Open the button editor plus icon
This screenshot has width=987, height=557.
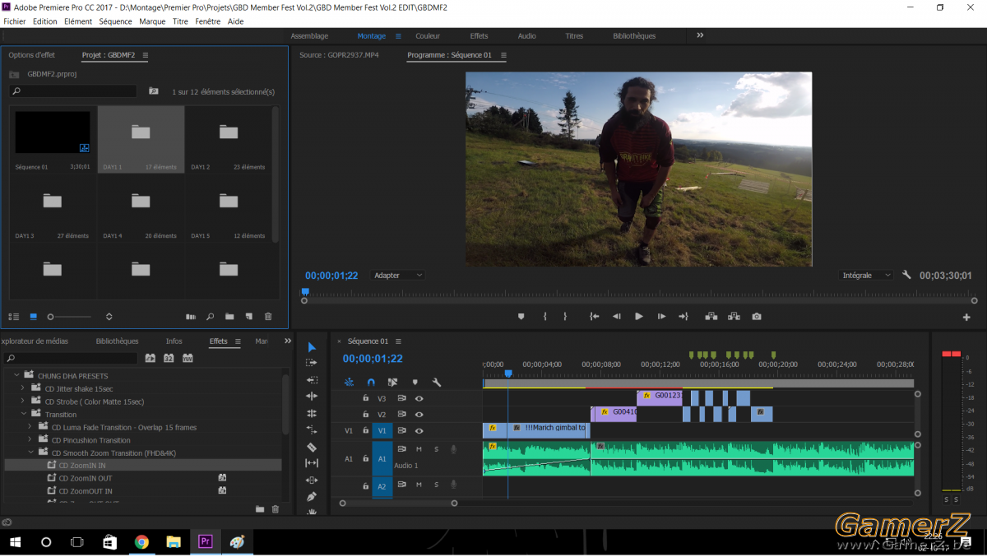pyautogui.click(x=966, y=318)
